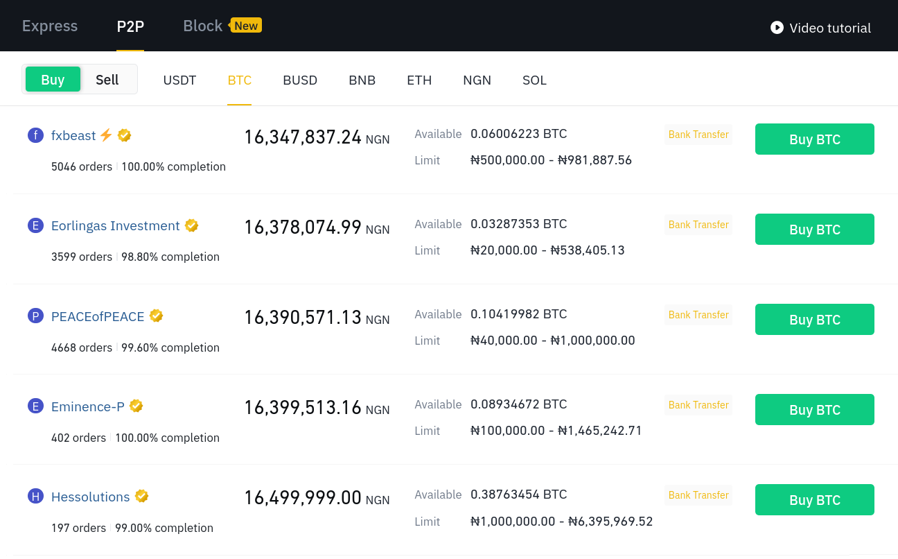Open the SOL currency tab
The height and width of the screenshot is (559, 898).
(x=535, y=80)
